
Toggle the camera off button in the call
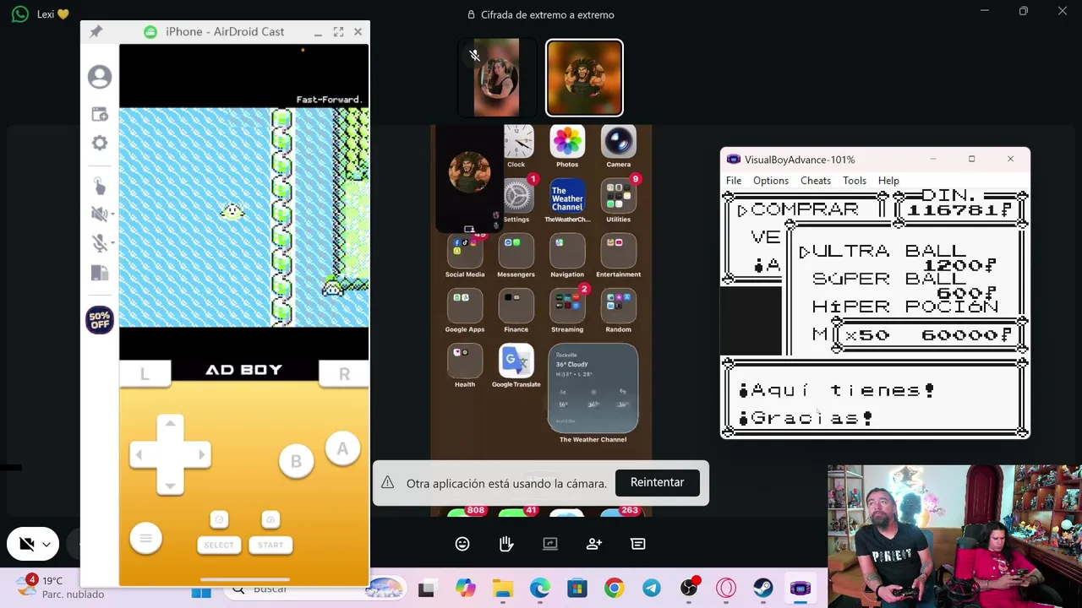[x=26, y=545]
